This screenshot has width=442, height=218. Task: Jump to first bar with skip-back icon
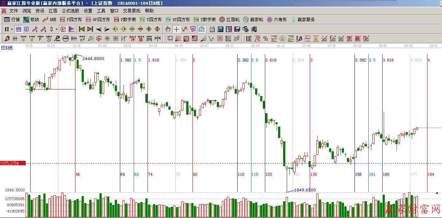[x=82, y=29]
